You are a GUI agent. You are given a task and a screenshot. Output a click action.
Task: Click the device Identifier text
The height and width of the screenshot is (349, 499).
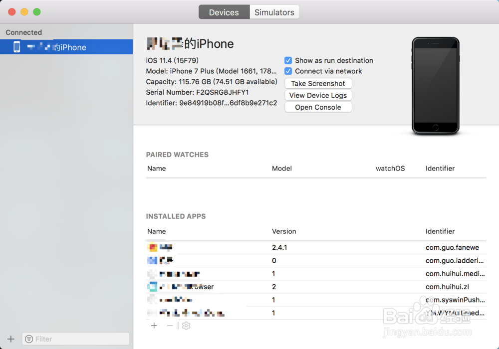tap(211, 103)
